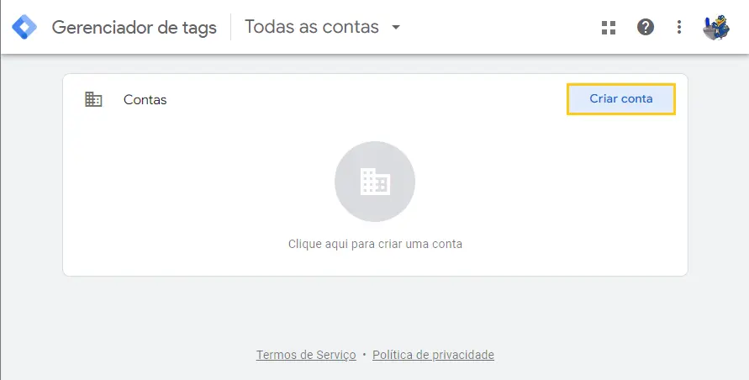Click the blue Tag Manager diamond logo
The height and width of the screenshot is (380, 749).
pyautogui.click(x=24, y=27)
